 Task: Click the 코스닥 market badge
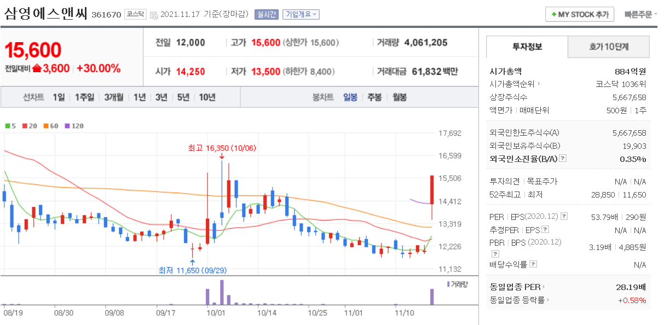pos(135,14)
